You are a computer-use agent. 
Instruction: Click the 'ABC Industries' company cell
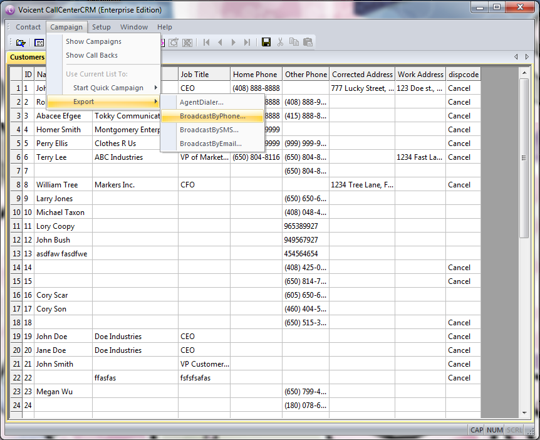click(135, 157)
